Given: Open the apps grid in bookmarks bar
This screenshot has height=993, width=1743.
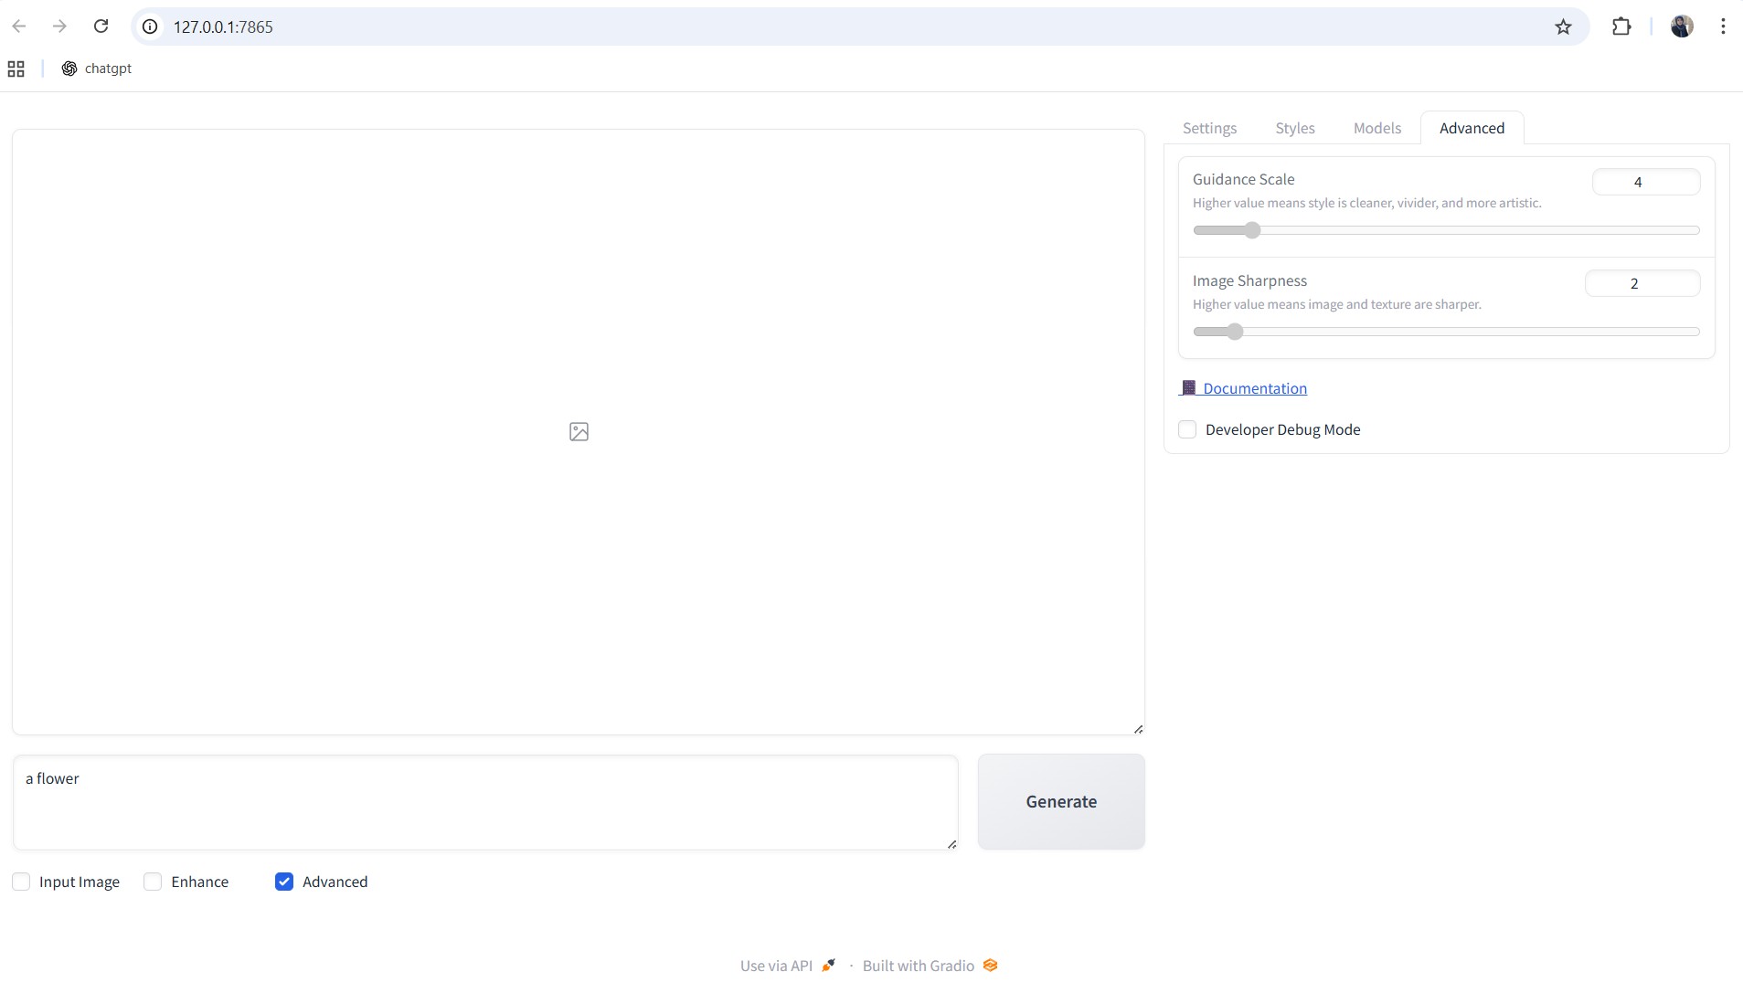Looking at the screenshot, I should 16,69.
